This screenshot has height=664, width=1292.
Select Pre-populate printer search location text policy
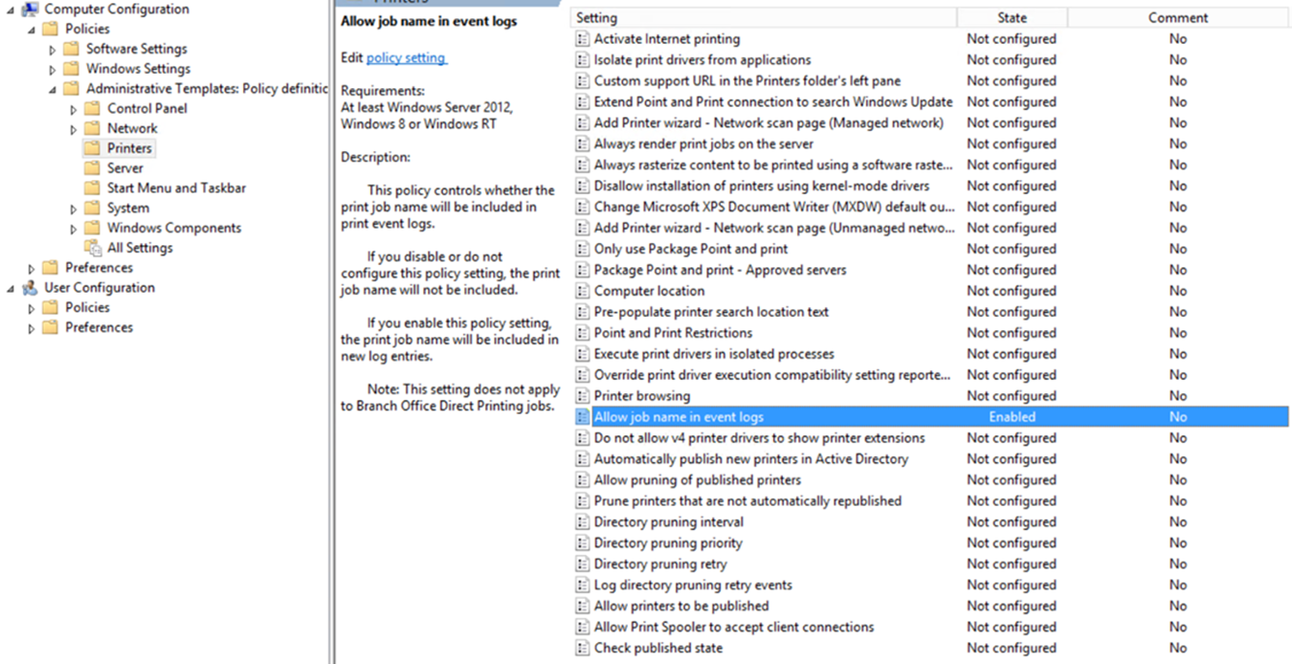711,312
